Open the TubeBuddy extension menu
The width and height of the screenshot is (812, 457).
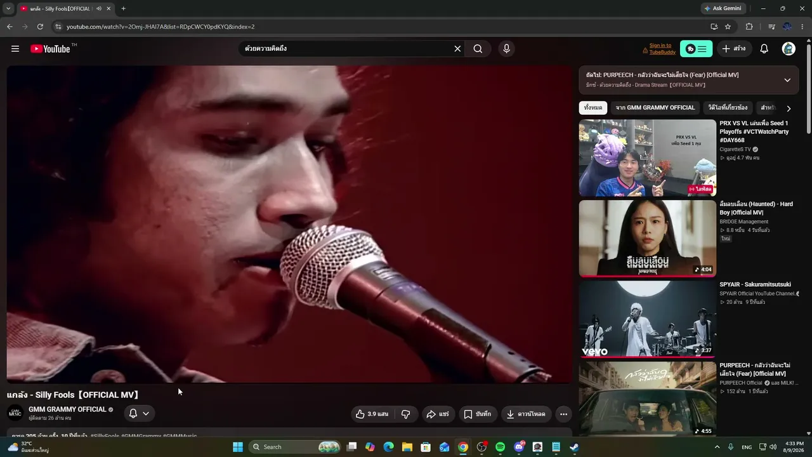click(696, 49)
